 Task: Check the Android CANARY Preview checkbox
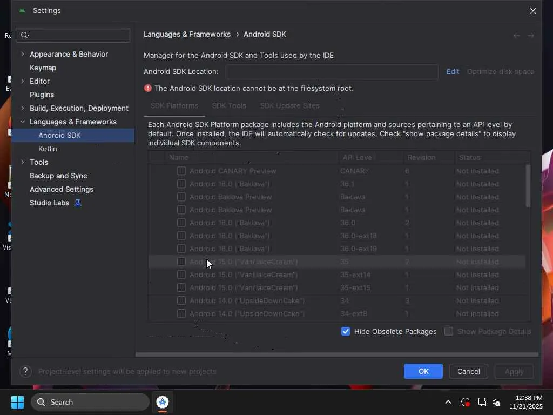(x=181, y=171)
